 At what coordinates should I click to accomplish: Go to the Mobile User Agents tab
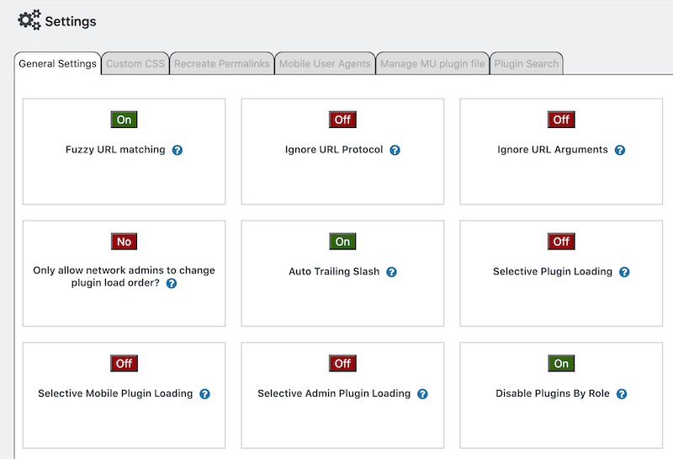[325, 64]
